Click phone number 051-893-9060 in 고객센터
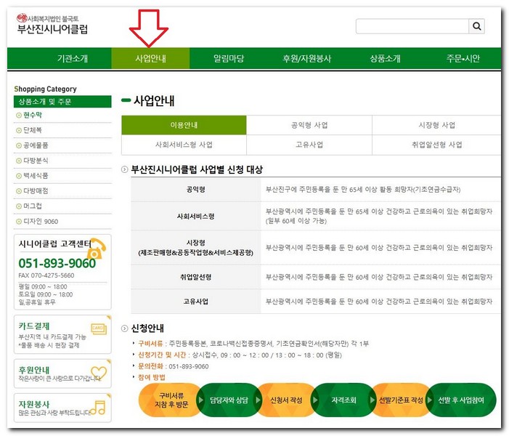Viewport: 509px width, 436px height. coord(57,264)
